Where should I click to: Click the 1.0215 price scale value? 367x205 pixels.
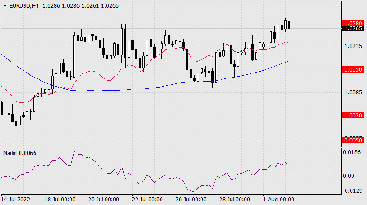click(353, 46)
